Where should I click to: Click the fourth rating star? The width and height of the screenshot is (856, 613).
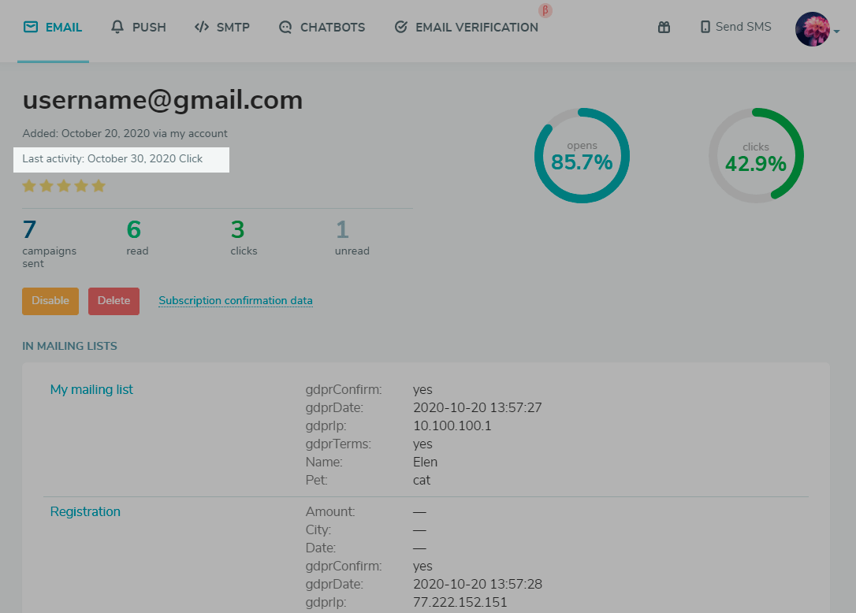pos(81,186)
